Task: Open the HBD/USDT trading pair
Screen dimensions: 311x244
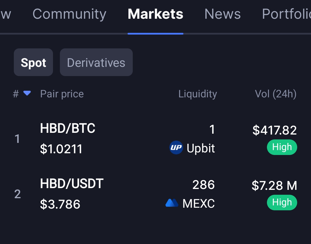Action: (x=72, y=184)
